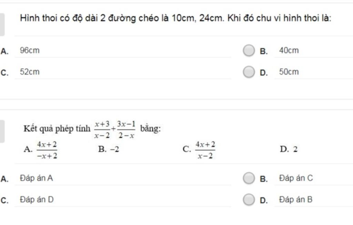Image resolution: width=353 pixels, height=225 pixels.
Task: Select the 'Đáp án D' option text
Action: pyautogui.click(x=37, y=200)
